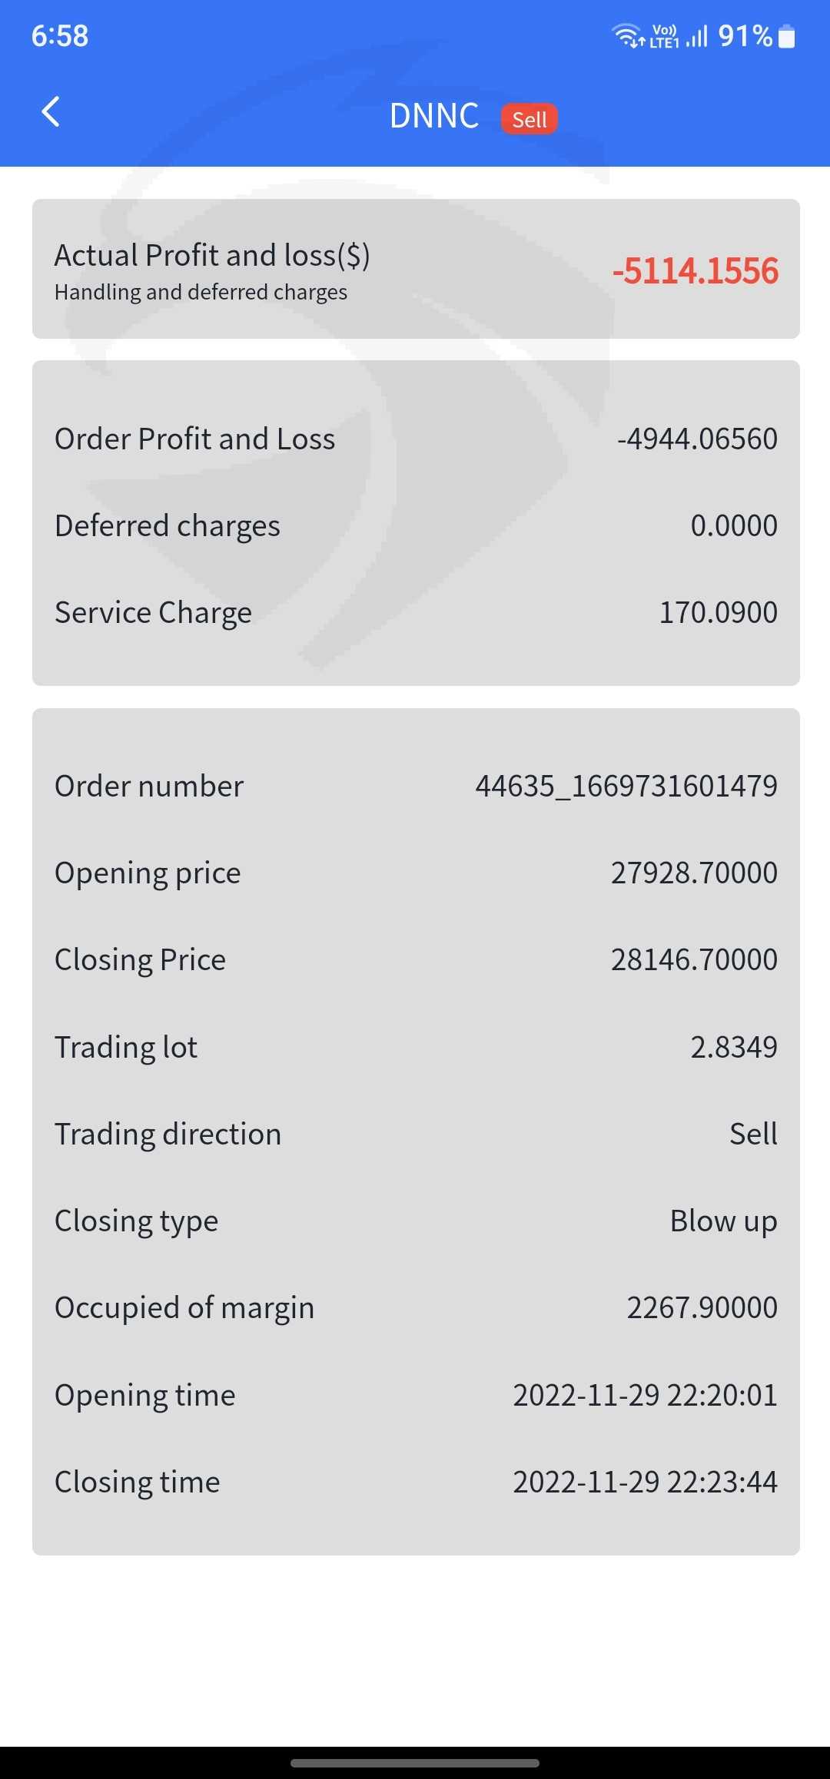Tap the back arrow icon

click(51, 112)
